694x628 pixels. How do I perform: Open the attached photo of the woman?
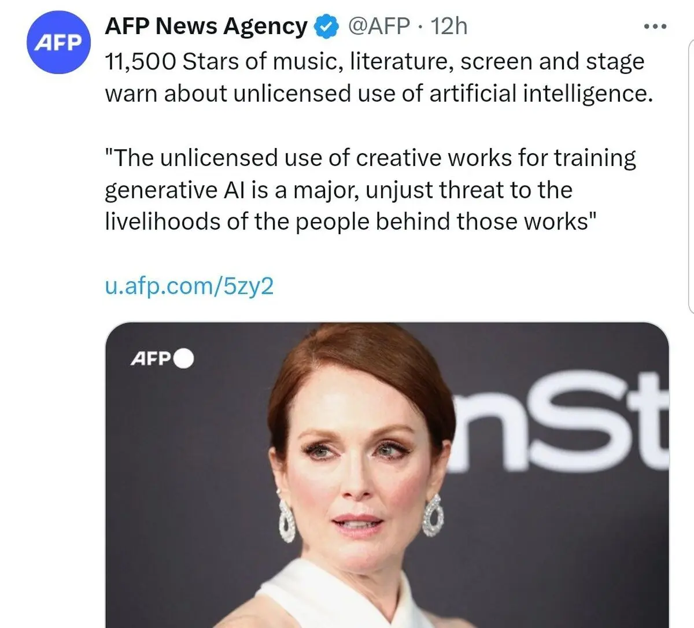click(386, 475)
